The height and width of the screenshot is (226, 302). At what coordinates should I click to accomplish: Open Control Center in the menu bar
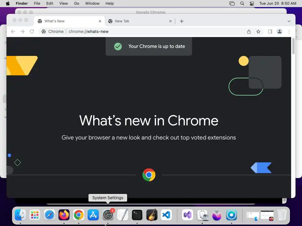[252, 4]
